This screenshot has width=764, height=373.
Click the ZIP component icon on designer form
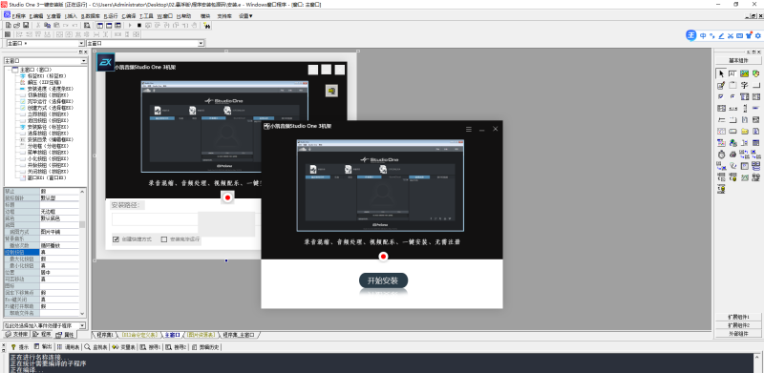tap(331, 91)
